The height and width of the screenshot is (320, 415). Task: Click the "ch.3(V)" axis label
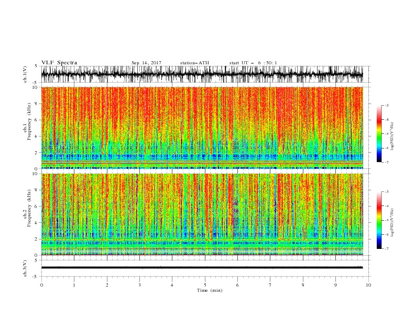click(25, 268)
